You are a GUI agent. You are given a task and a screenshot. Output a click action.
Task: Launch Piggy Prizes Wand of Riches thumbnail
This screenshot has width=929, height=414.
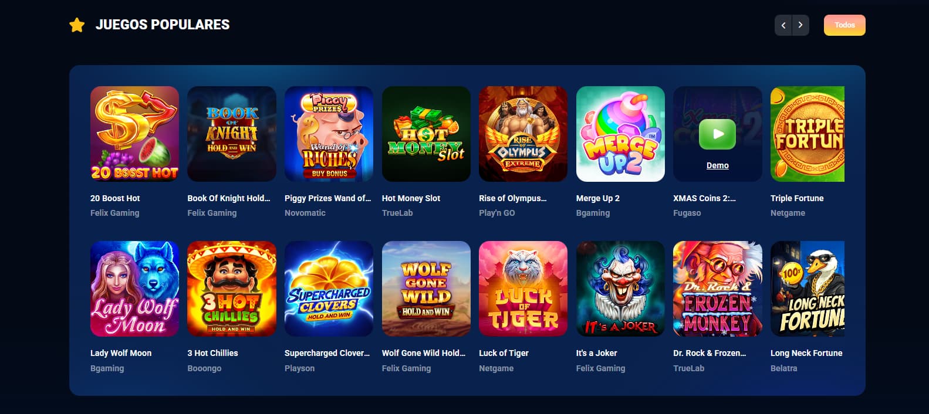[329, 134]
